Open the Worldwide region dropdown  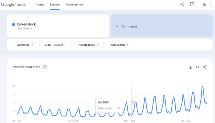click(x=25, y=45)
